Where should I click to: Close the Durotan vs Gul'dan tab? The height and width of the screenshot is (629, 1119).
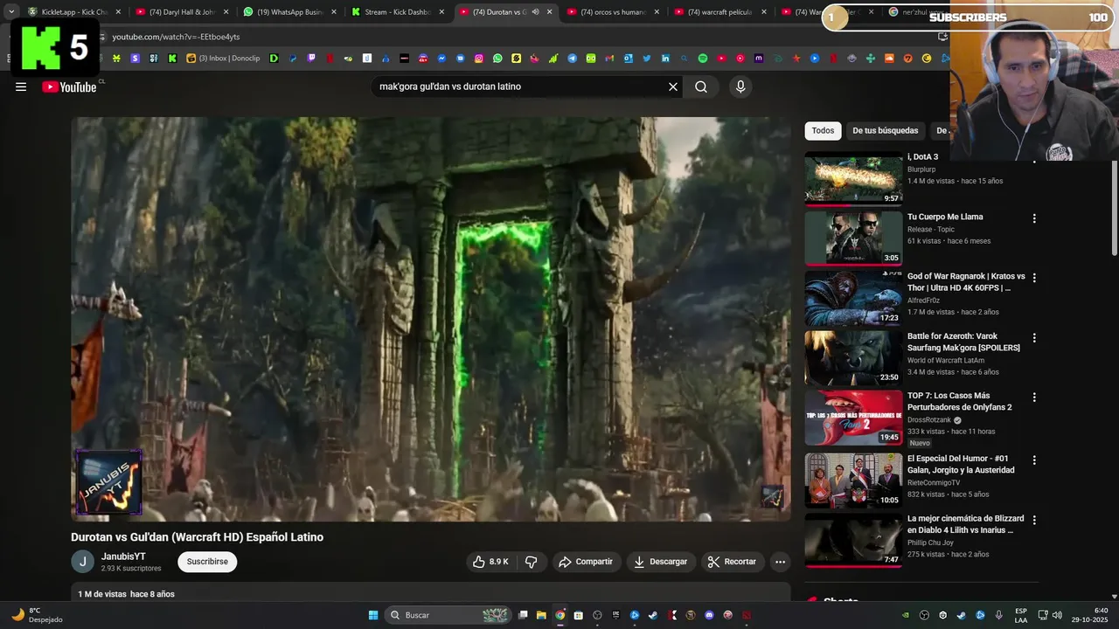coord(549,12)
